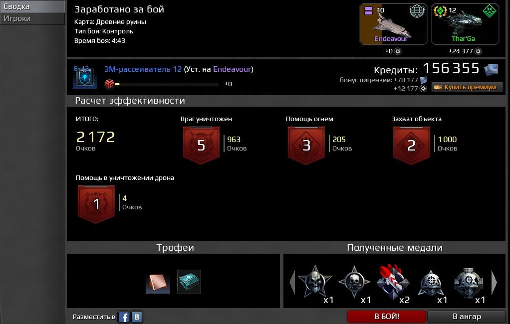Click the Купить премиум button

467,87
